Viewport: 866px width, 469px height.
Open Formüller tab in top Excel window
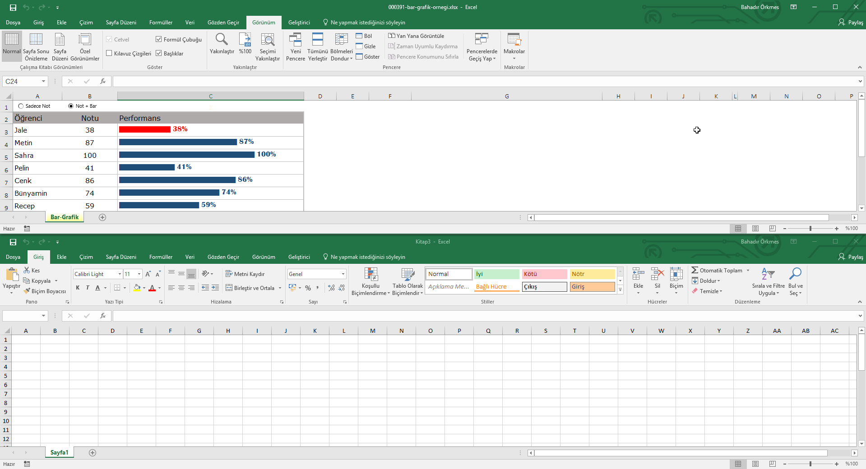(161, 23)
